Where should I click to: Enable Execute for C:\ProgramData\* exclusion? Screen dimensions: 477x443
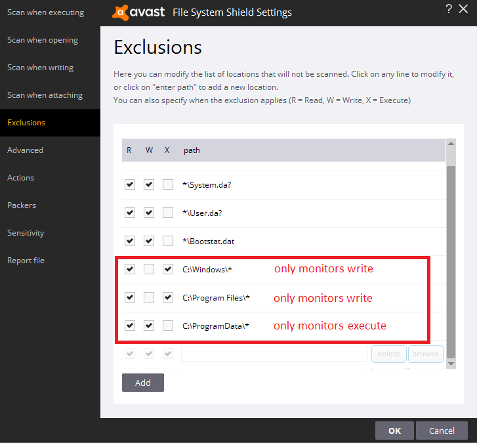point(168,326)
